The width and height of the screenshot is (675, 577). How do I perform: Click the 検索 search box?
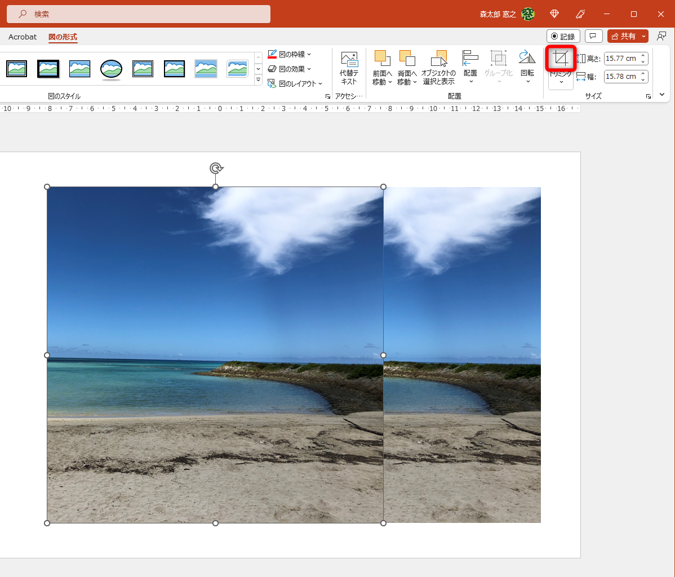click(x=139, y=14)
